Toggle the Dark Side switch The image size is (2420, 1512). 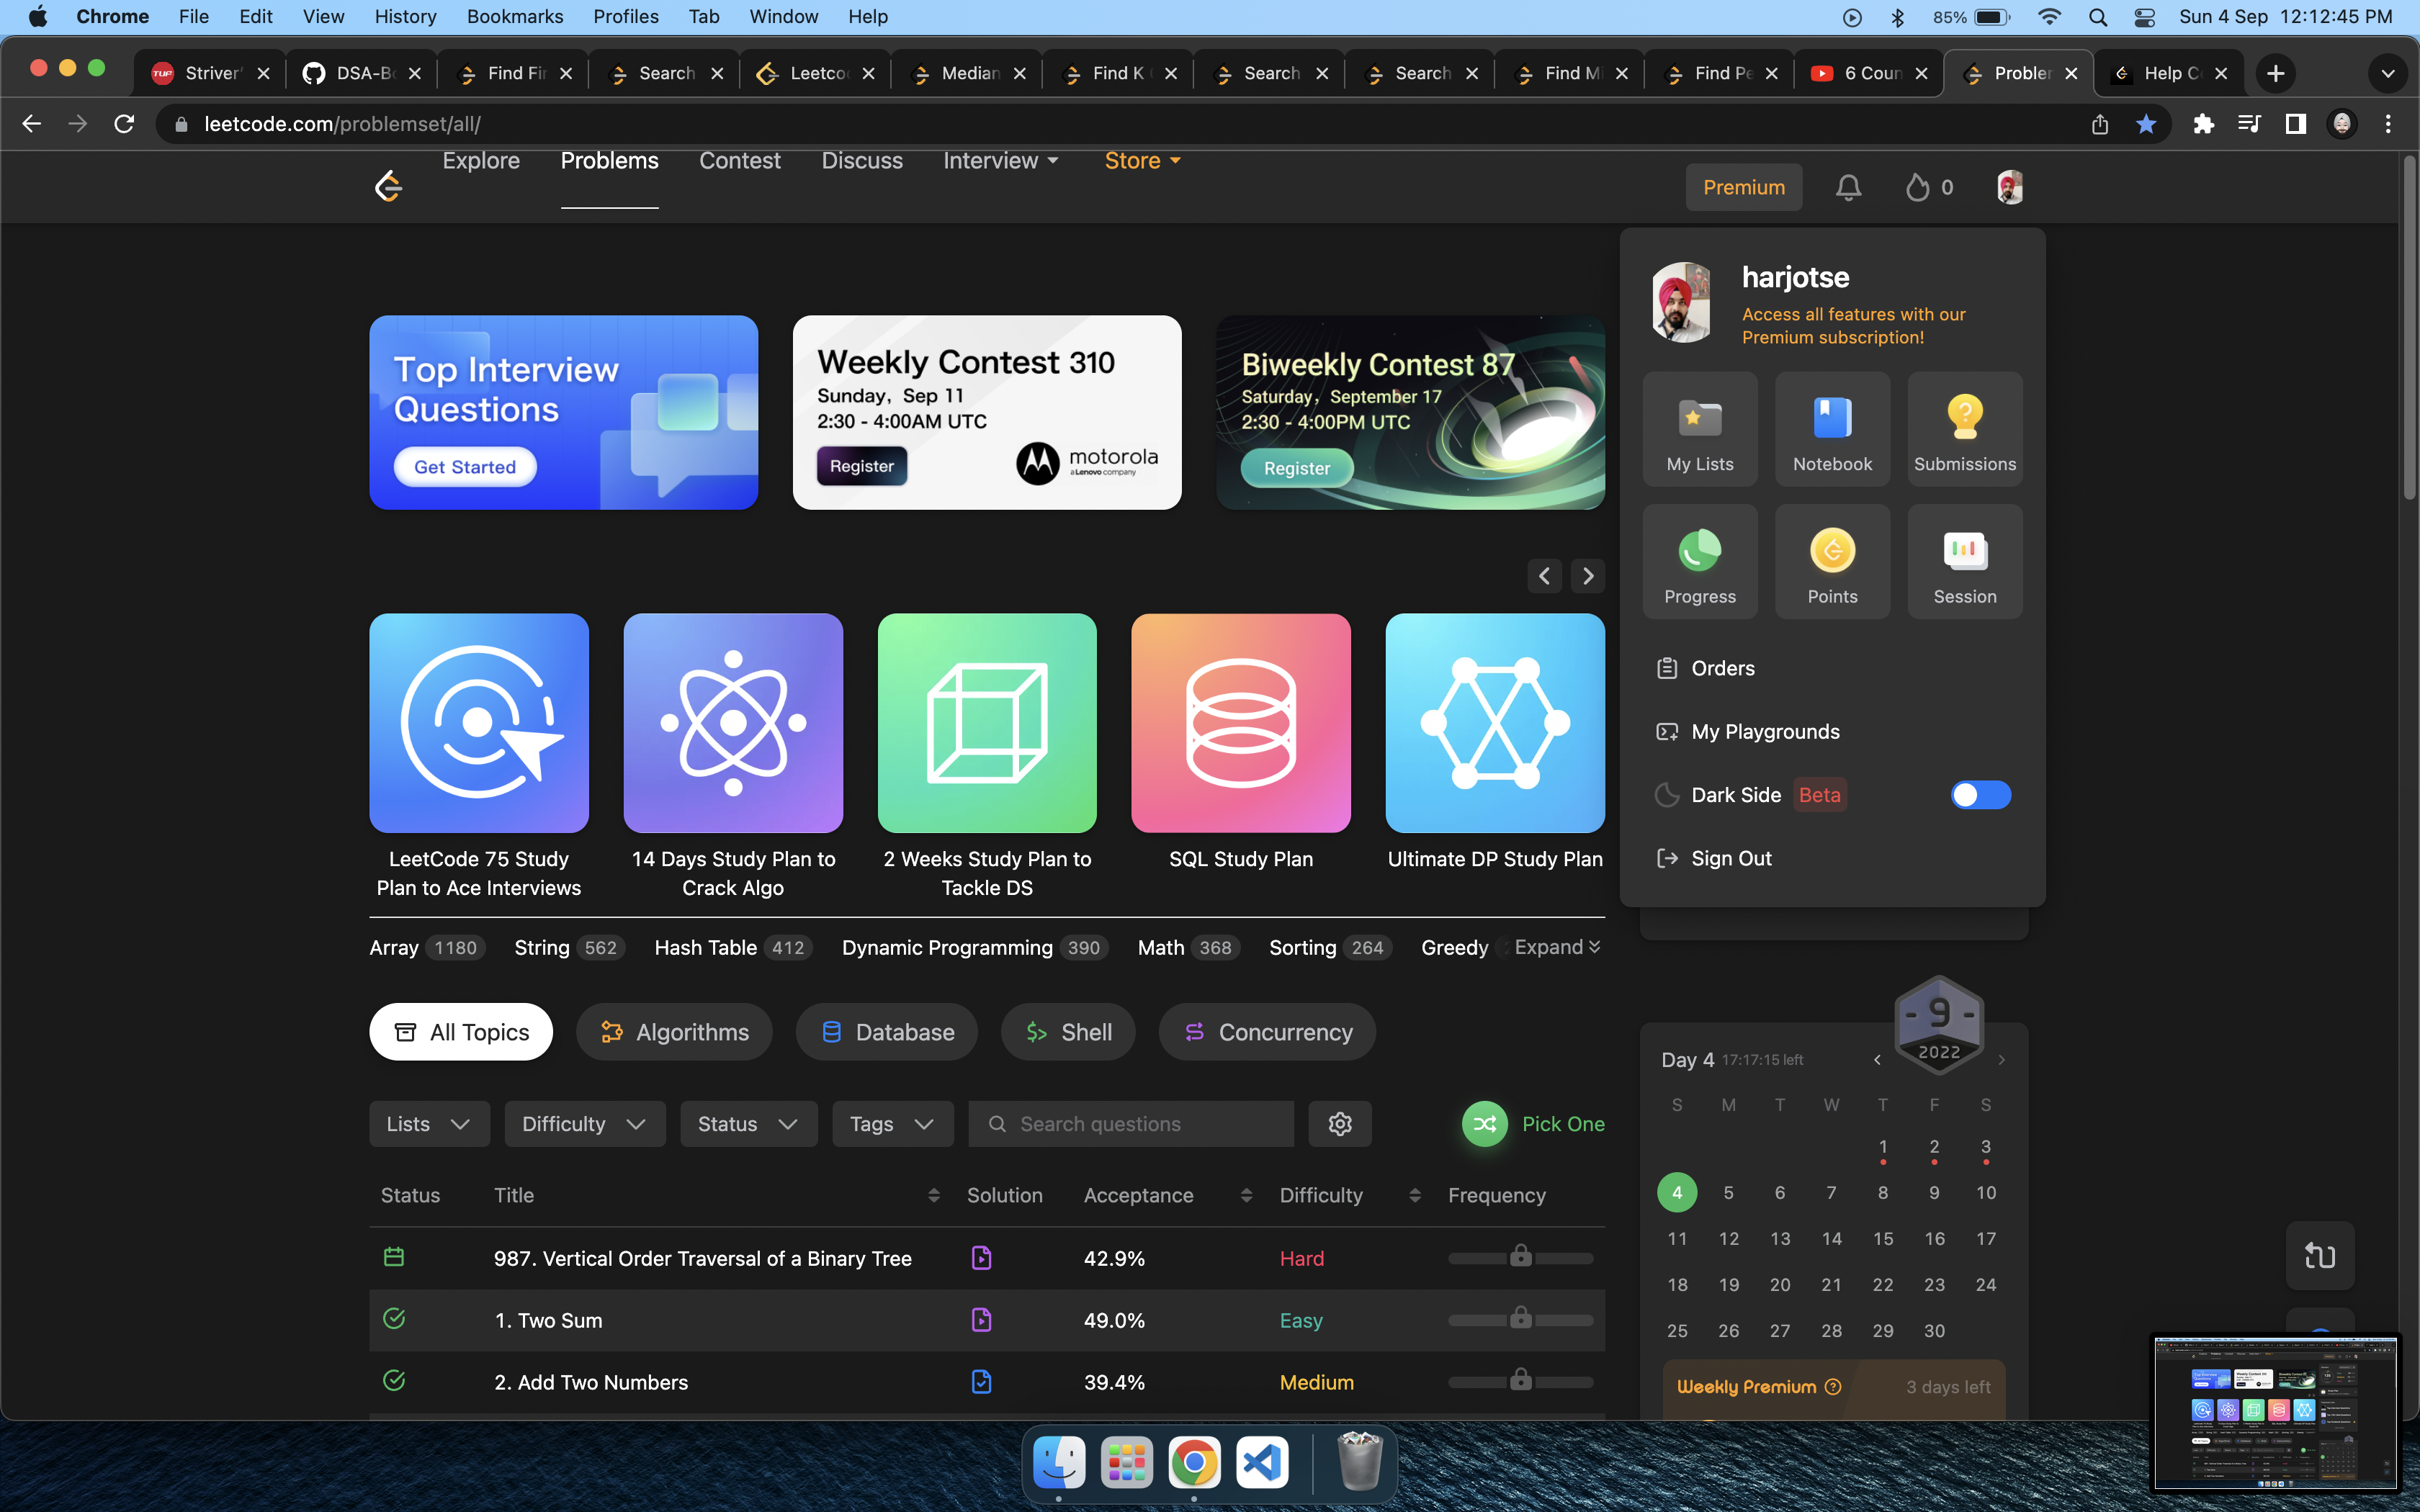coord(1980,795)
